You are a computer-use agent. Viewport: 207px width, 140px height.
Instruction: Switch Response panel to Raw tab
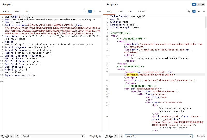point(120,11)
